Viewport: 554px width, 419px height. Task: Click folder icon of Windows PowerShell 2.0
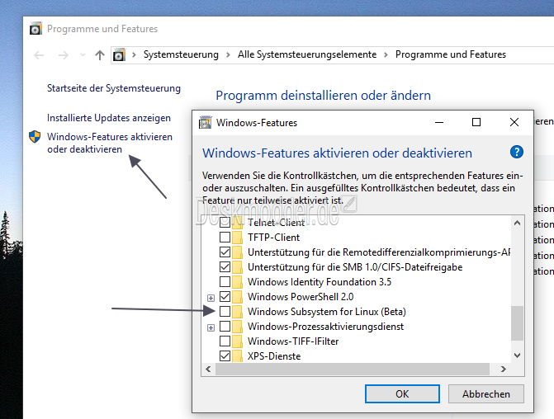point(238,296)
